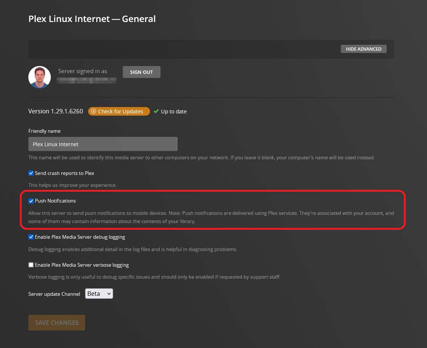
Task: Click the Push Notifications label text
Action: tap(55, 201)
